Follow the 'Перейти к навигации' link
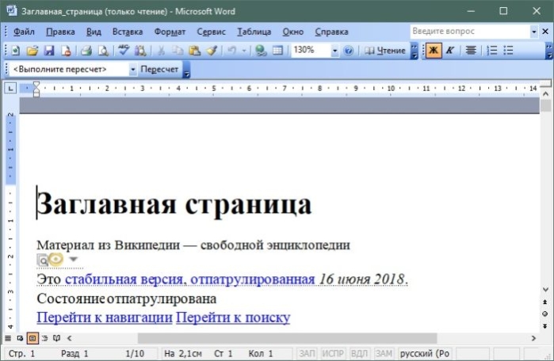 click(105, 317)
